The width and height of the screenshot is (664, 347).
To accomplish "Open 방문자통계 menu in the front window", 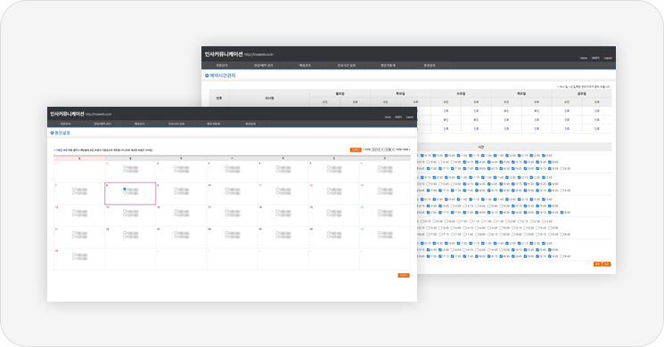I will [x=213, y=124].
